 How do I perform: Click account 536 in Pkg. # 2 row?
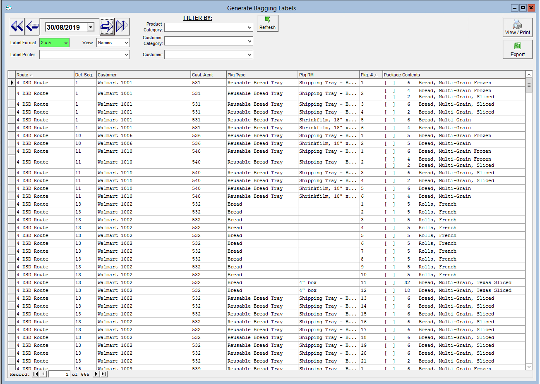point(208,143)
